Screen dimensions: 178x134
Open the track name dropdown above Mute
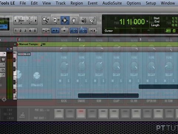pyautogui.click(x=4, y=54)
